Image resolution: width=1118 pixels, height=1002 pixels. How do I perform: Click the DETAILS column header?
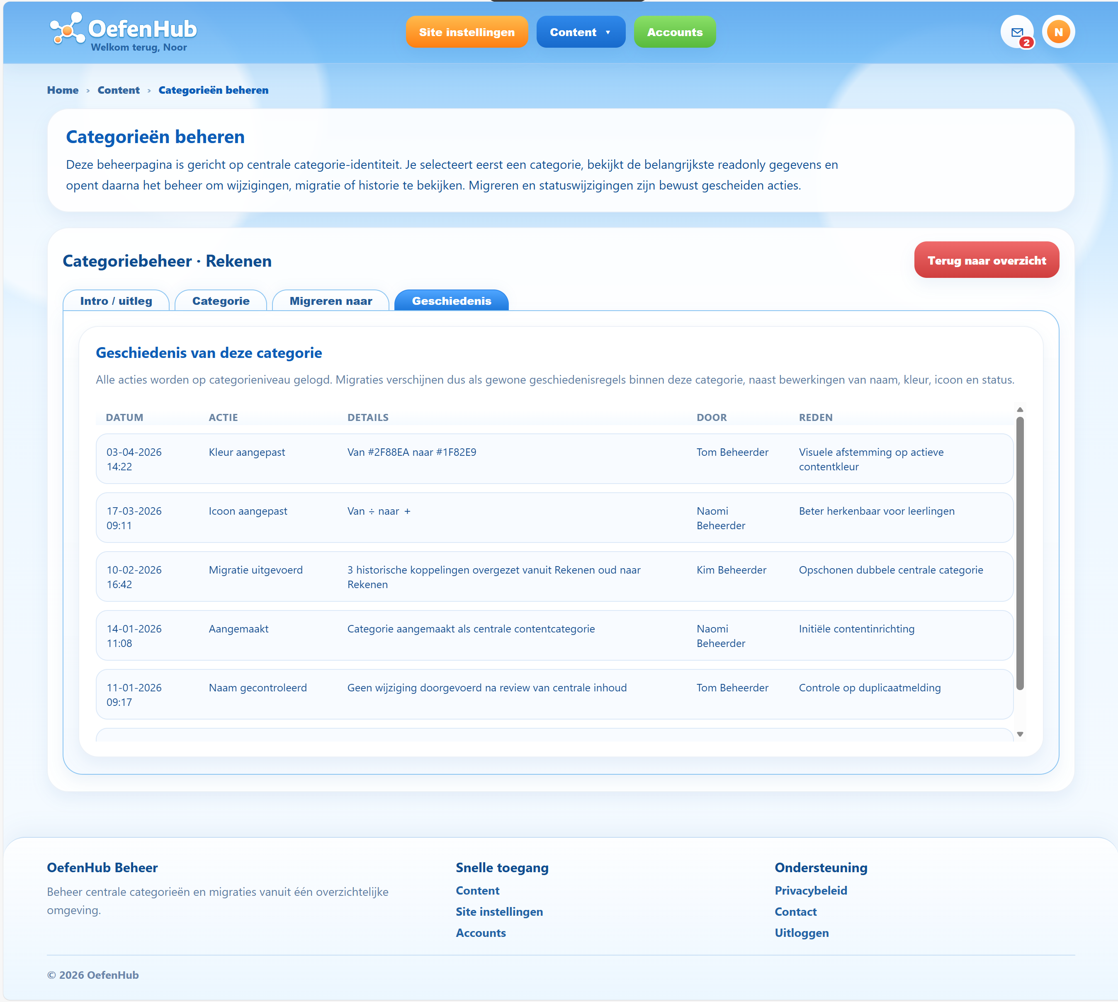point(368,417)
